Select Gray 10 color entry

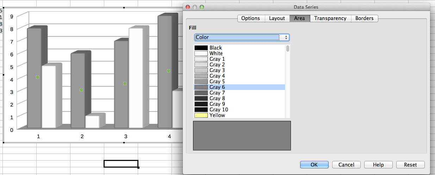[x=240, y=110]
